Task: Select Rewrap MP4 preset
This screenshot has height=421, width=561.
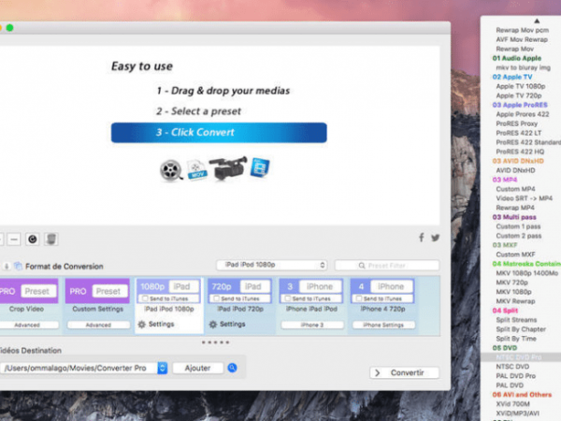Action: (515, 208)
